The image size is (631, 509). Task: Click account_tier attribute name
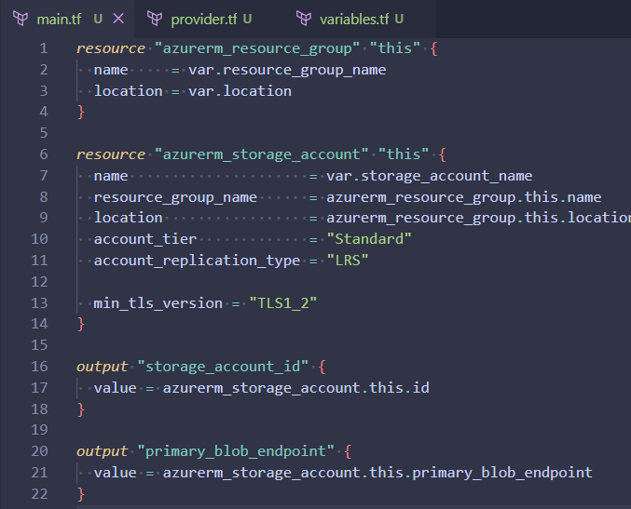(x=145, y=239)
